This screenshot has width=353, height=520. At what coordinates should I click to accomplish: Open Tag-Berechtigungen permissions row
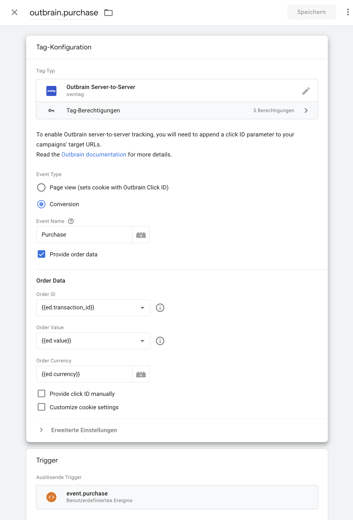[177, 110]
